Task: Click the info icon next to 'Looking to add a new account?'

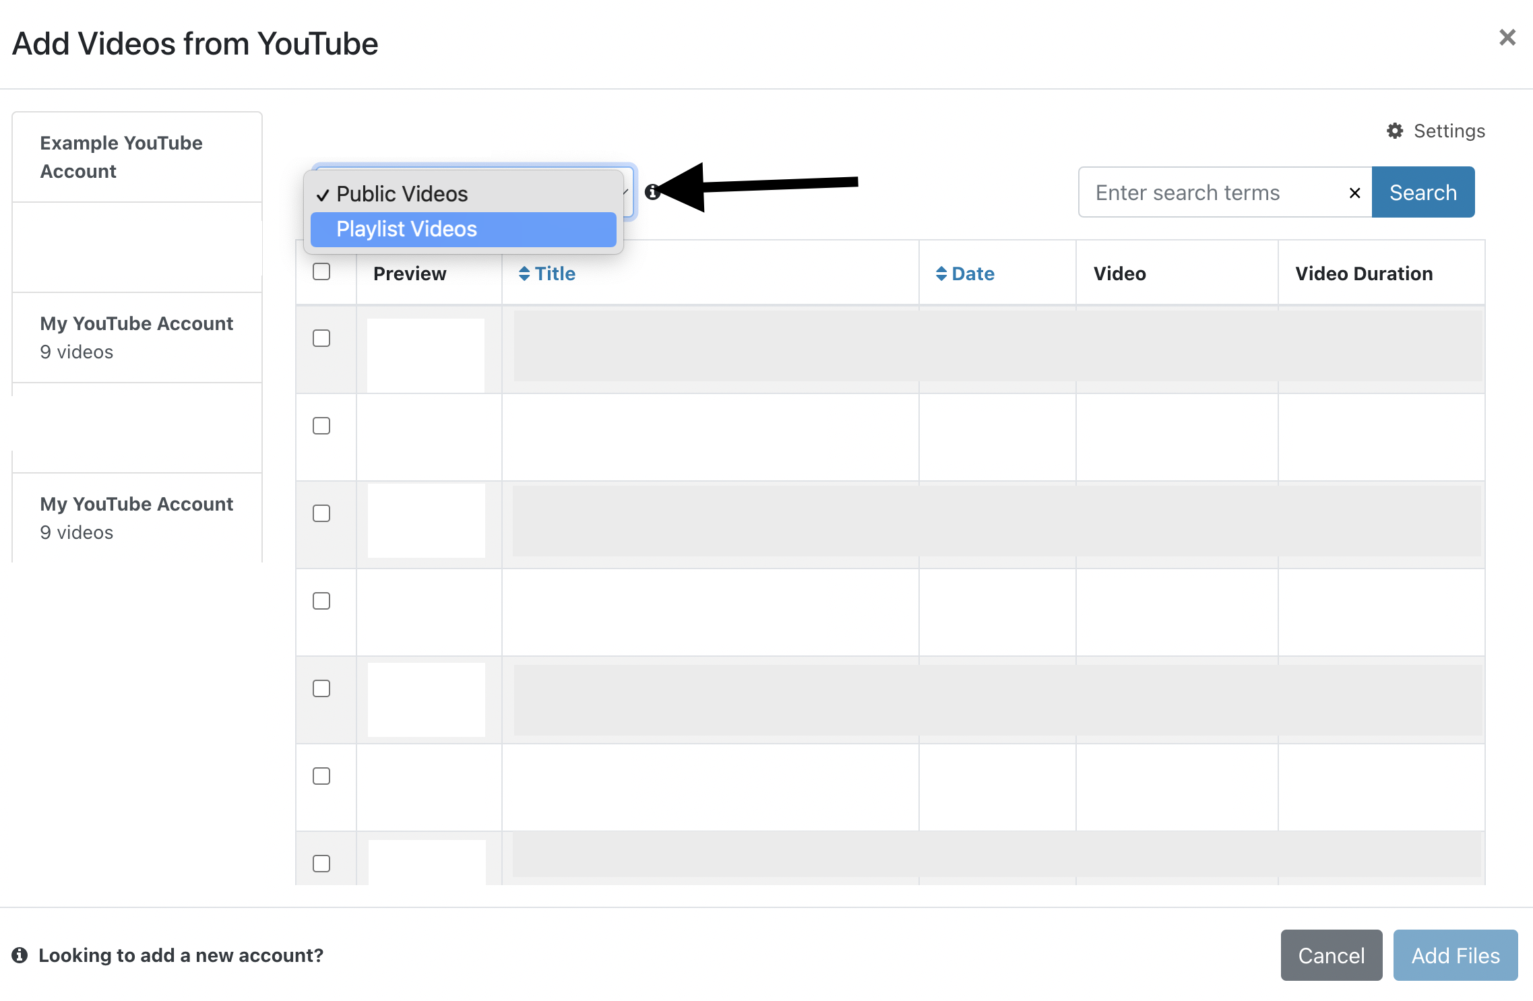Action: point(20,955)
